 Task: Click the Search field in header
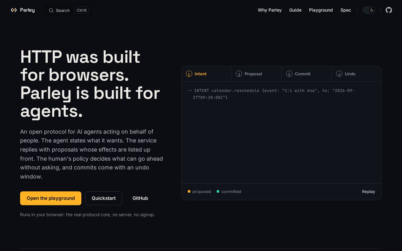[x=69, y=10]
